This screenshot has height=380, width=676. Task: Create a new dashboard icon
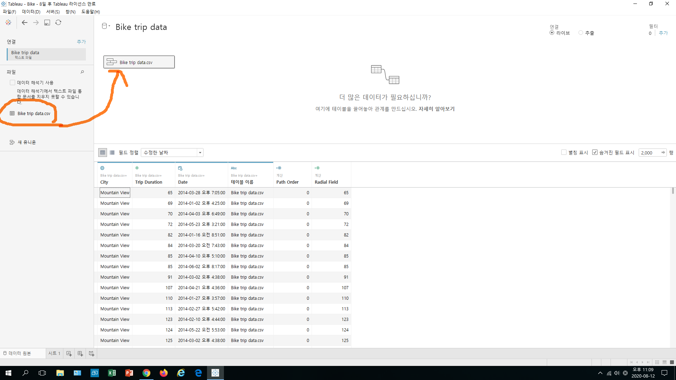coord(80,353)
